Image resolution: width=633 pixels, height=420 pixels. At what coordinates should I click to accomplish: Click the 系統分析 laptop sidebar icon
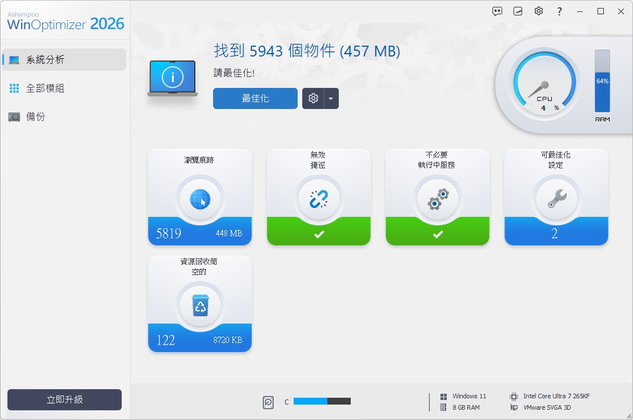pos(14,60)
